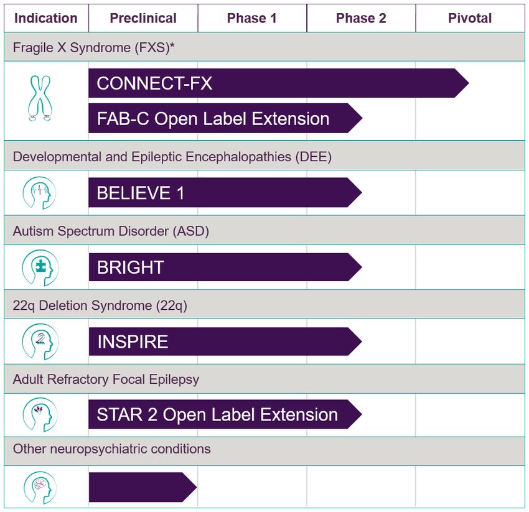Viewport: 529px width, 512px height.
Task: Select the BRIGHT trial bar
Action: [x=225, y=267]
